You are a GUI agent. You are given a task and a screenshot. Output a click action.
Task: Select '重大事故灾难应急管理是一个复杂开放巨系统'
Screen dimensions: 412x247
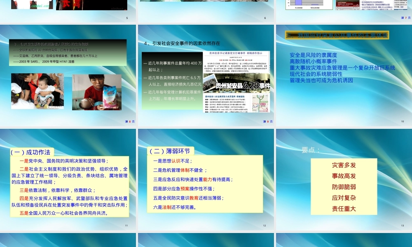tap(342, 68)
